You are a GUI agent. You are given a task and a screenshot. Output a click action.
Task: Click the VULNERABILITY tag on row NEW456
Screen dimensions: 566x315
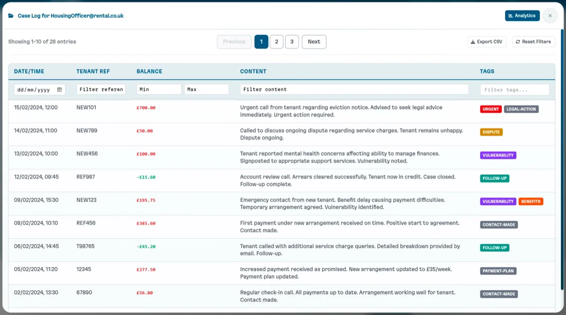pyautogui.click(x=498, y=155)
